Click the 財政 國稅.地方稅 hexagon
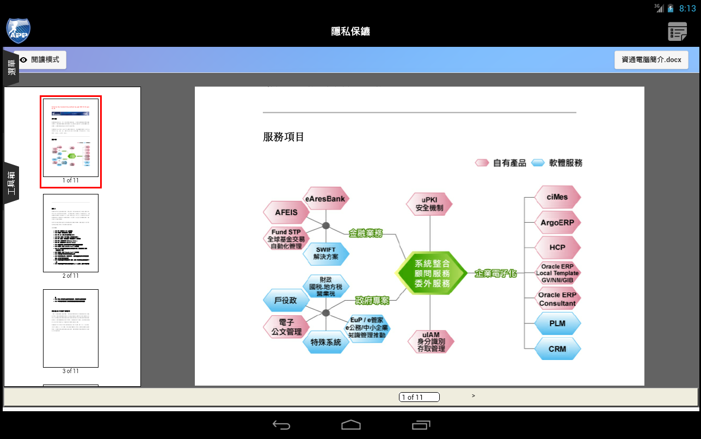The width and height of the screenshot is (701, 439). pos(325,286)
